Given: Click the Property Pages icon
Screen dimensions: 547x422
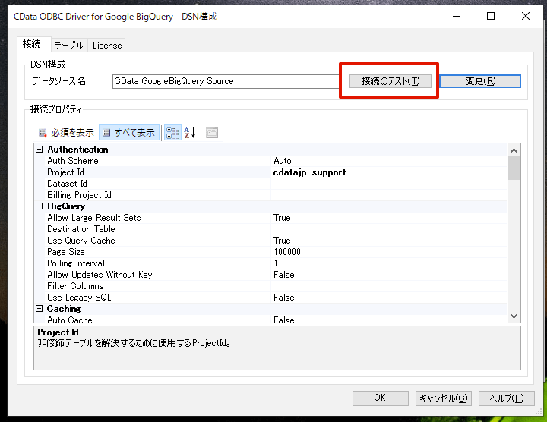Looking at the screenshot, I should [x=212, y=132].
